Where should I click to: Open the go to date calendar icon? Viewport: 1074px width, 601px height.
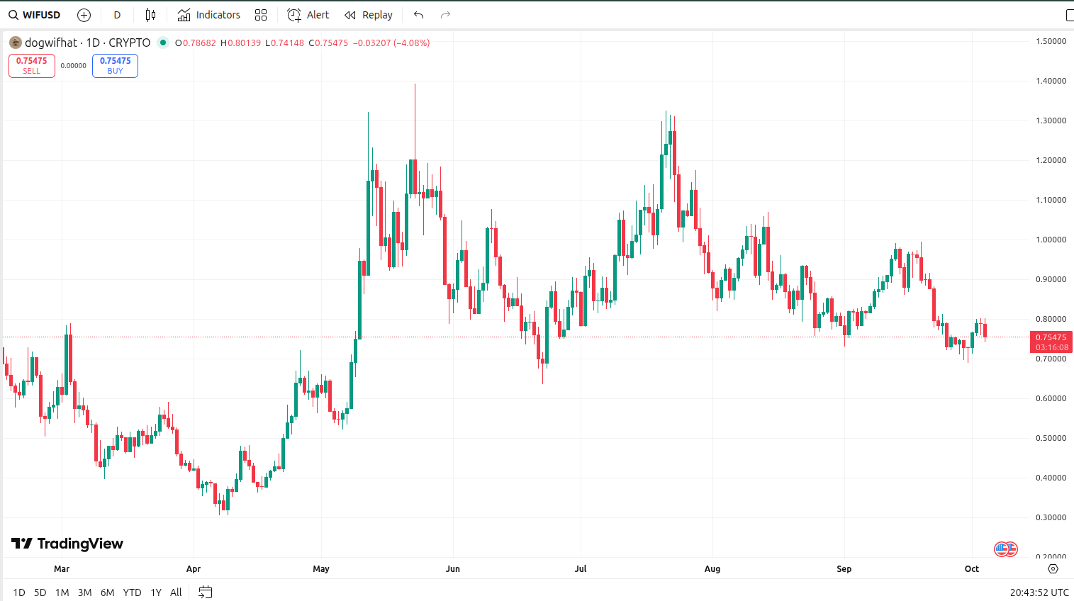tap(206, 592)
